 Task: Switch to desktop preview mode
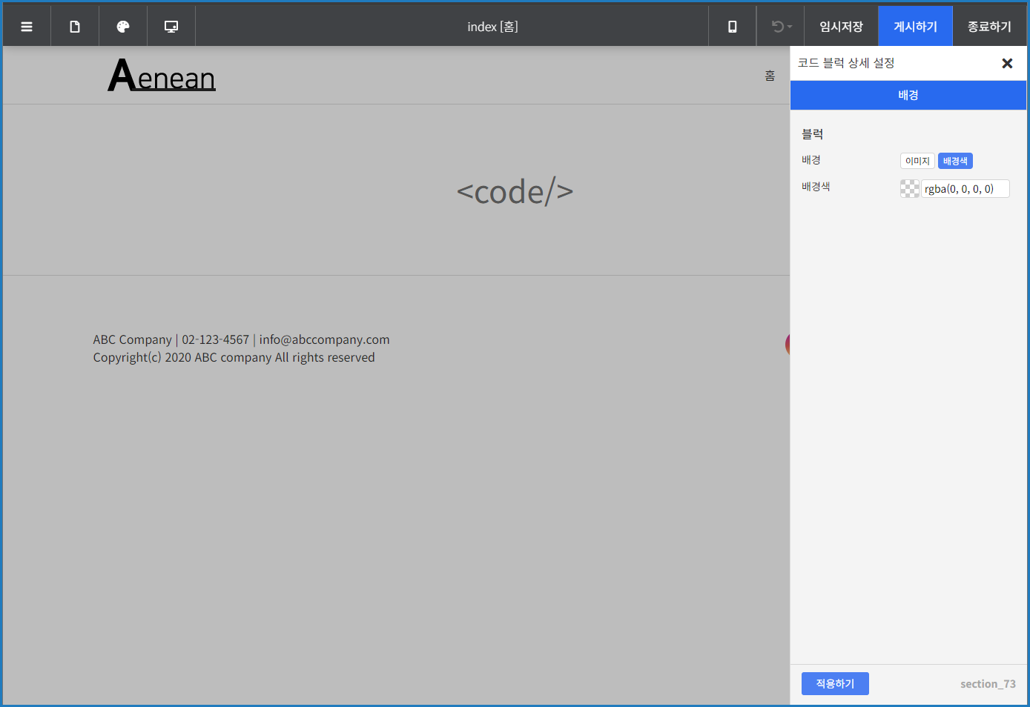click(171, 26)
